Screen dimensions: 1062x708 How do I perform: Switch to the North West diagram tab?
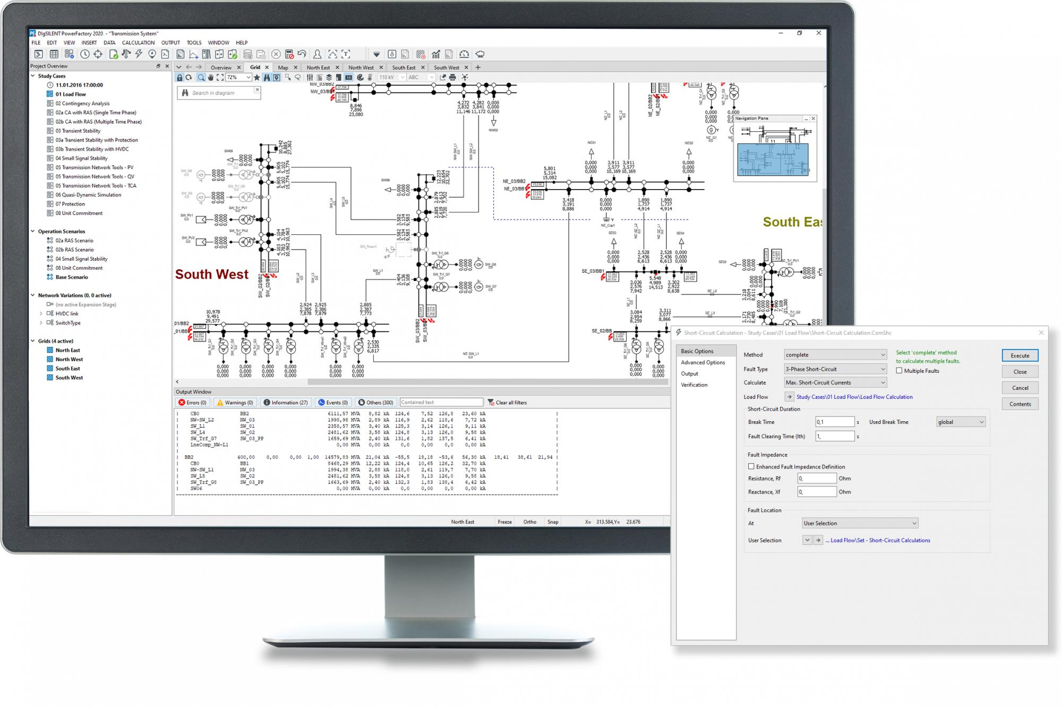[361, 68]
